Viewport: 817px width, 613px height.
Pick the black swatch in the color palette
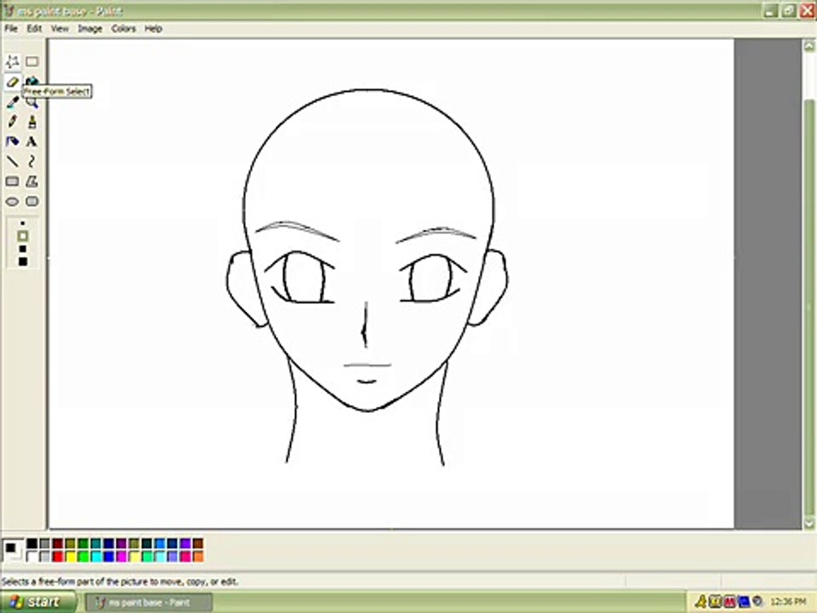pos(32,544)
